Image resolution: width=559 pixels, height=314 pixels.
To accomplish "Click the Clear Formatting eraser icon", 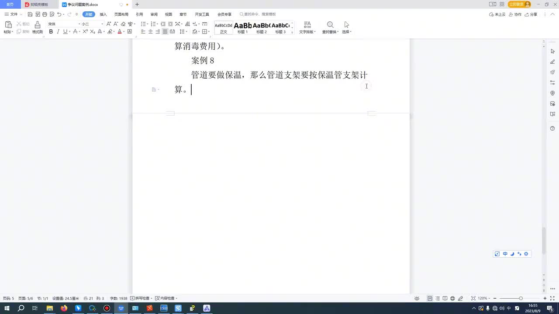I will tap(123, 24).
